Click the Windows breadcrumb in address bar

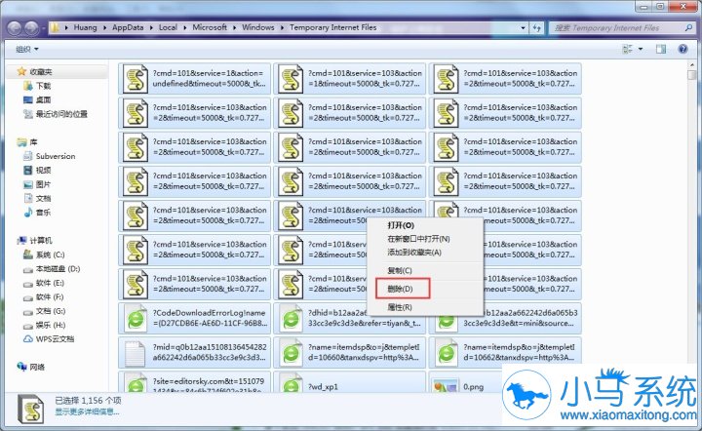click(x=257, y=27)
